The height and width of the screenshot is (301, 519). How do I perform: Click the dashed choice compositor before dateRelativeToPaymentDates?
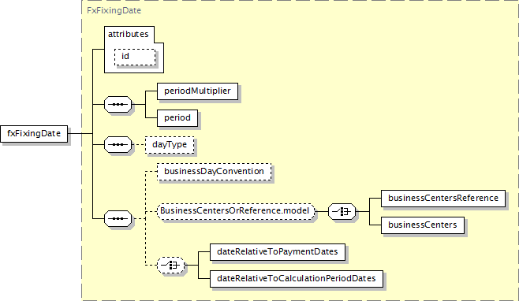(x=171, y=265)
